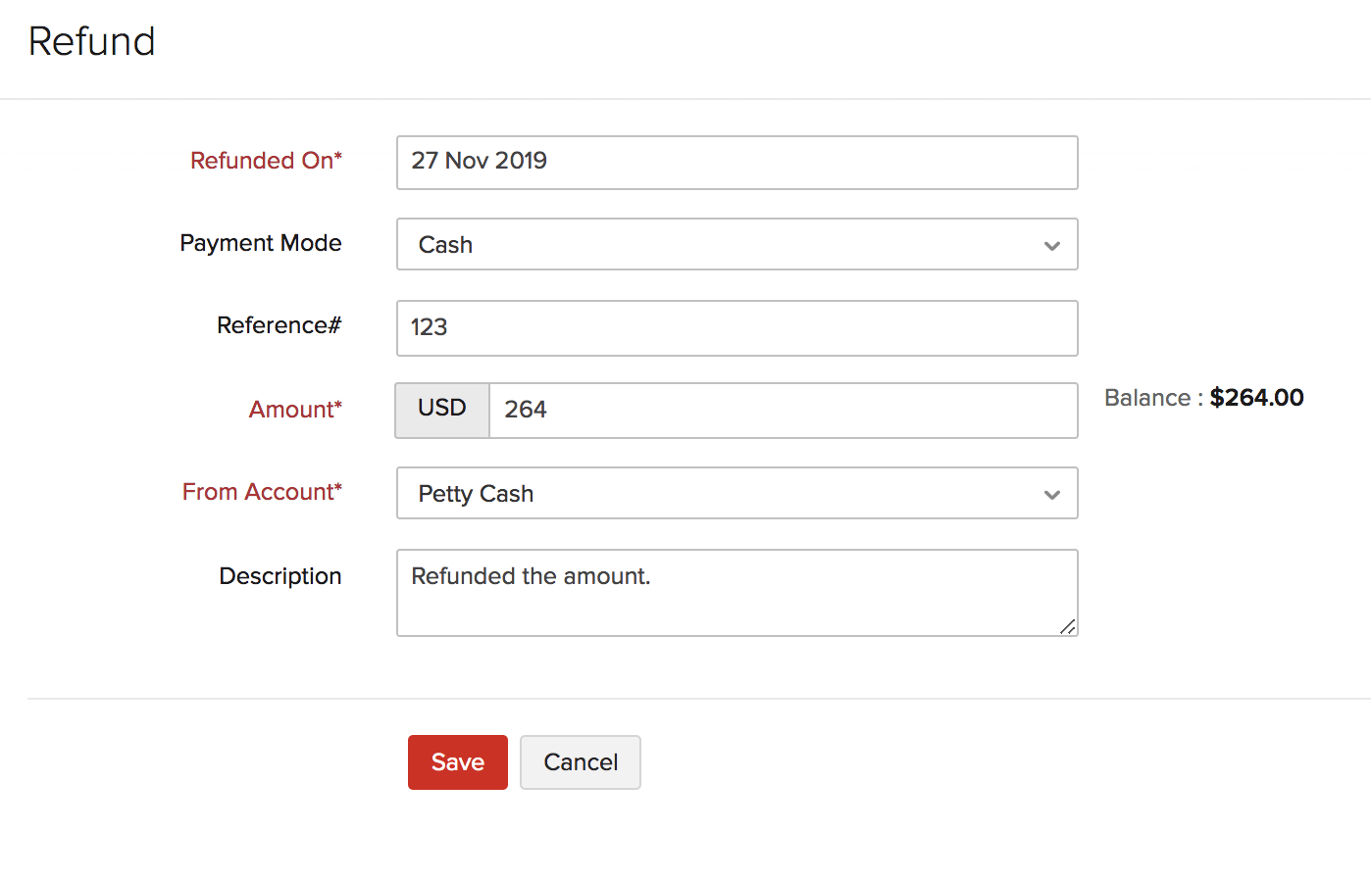
Task: Click the Cancel button
Action: click(x=580, y=761)
